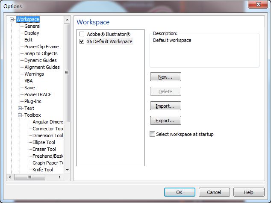Click the tree scroll right arrow

[x=59, y=177]
